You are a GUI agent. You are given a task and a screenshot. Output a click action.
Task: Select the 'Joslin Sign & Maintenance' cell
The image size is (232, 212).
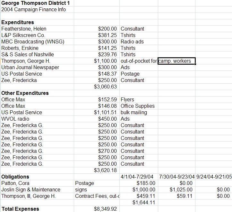tap(37, 189)
